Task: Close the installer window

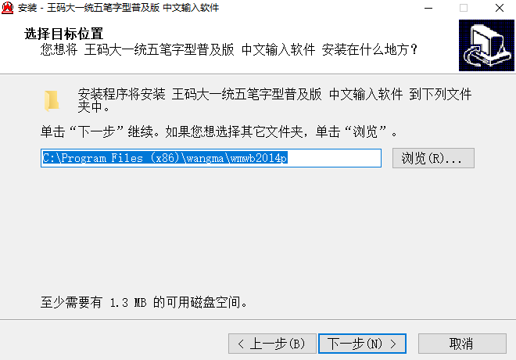Action: pyautogui.click(x=500, y=8)
